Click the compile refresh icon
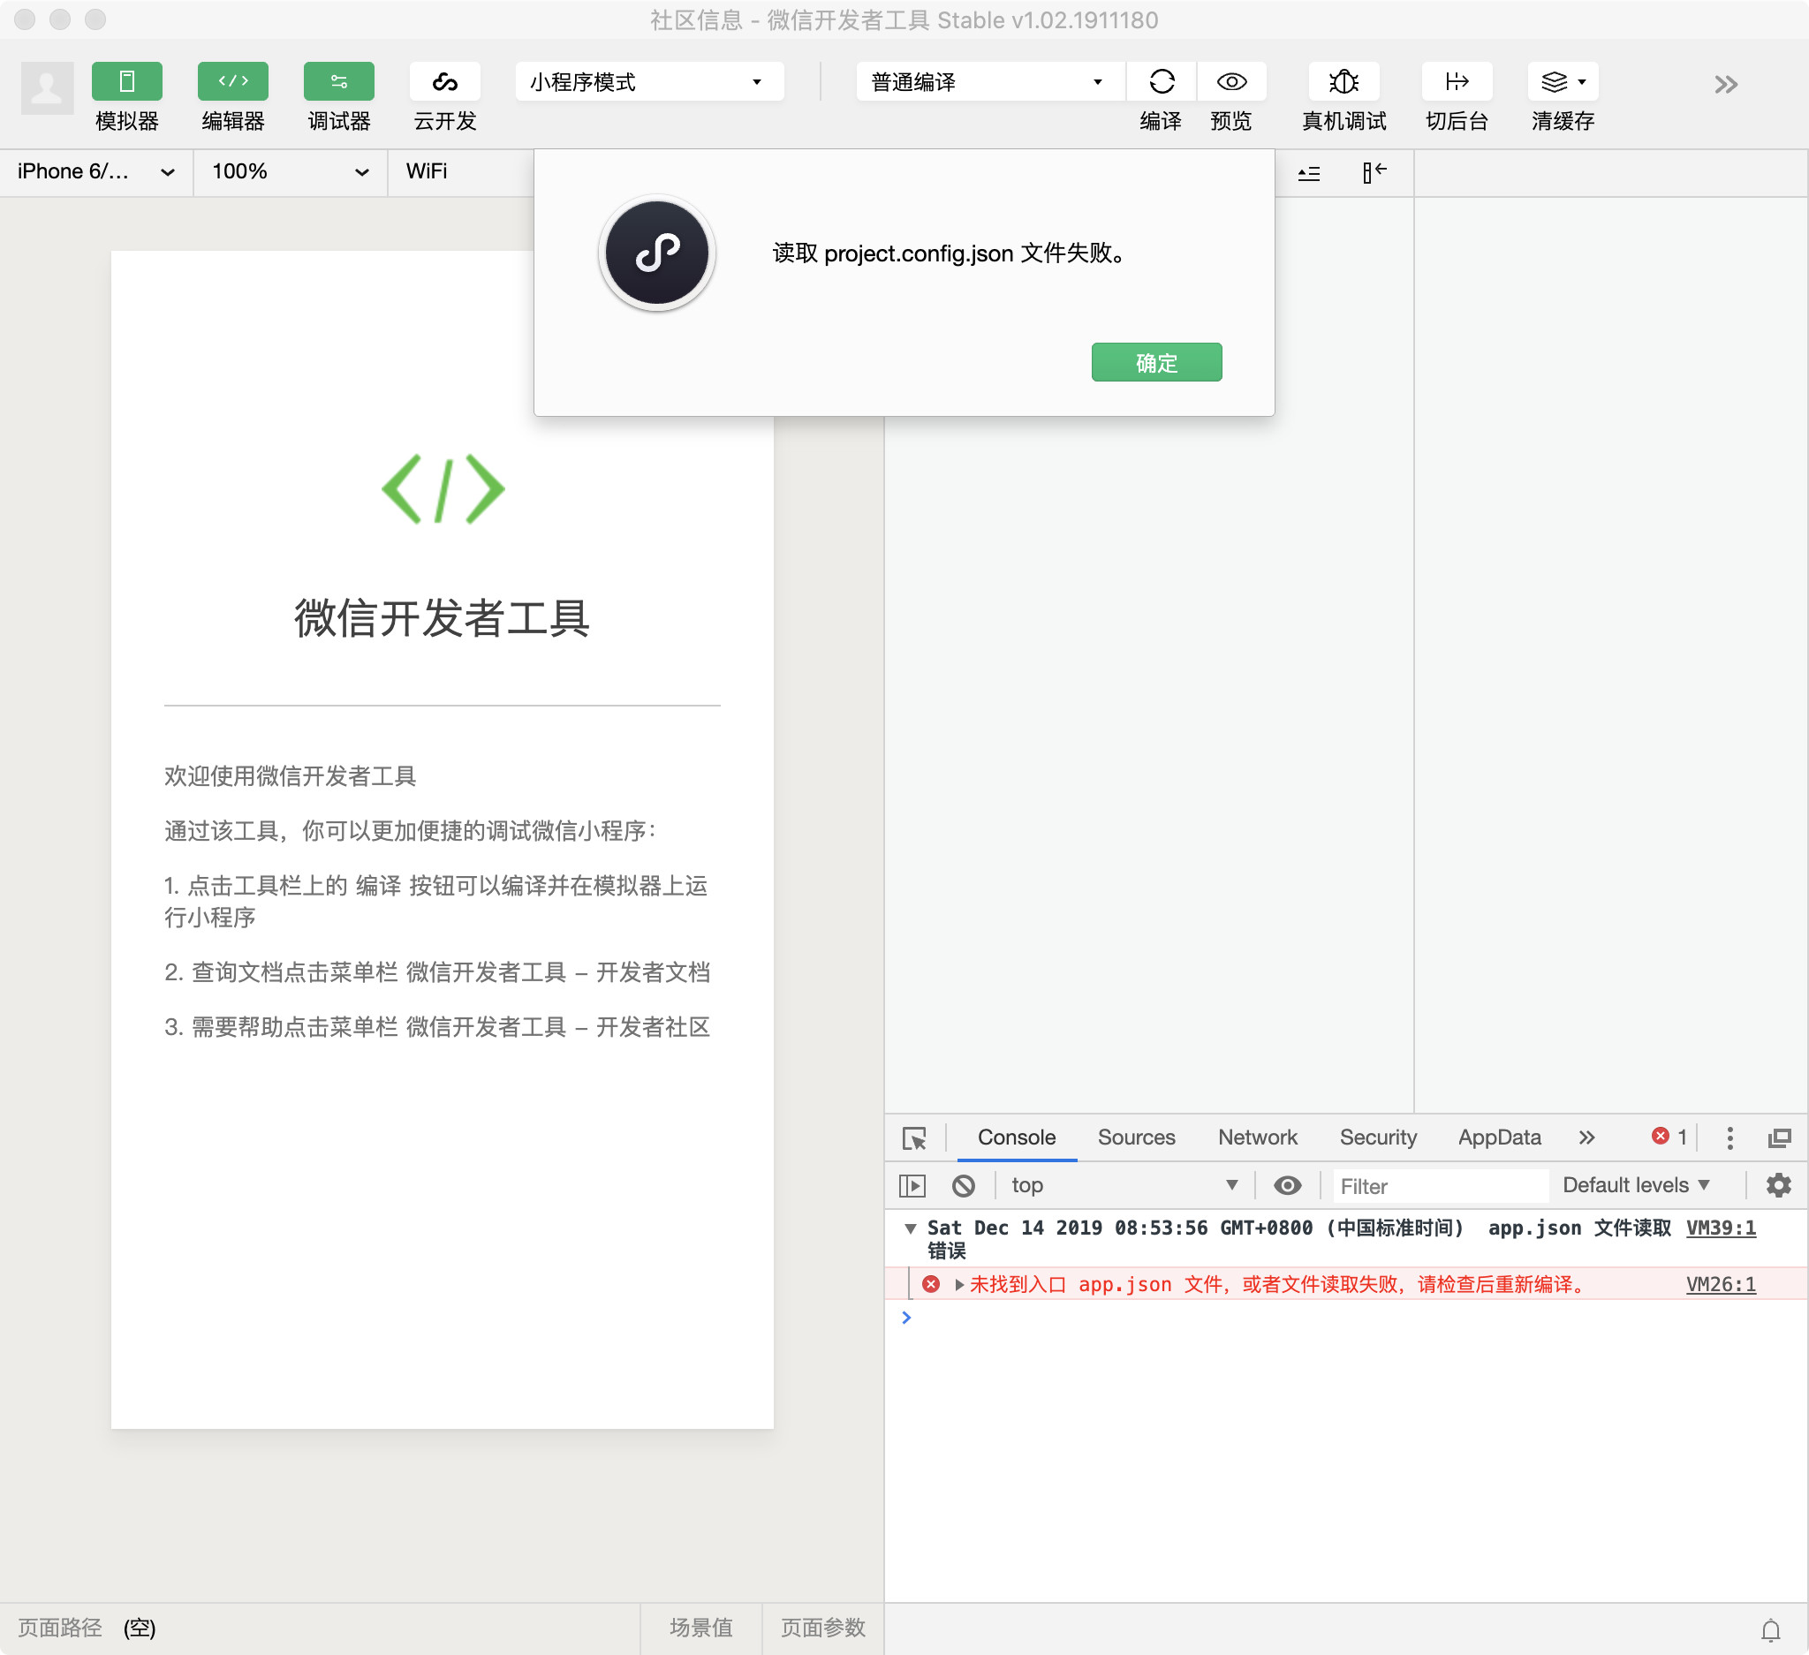Viewport: 1809px width, 1655px height. pos(1162,81)
